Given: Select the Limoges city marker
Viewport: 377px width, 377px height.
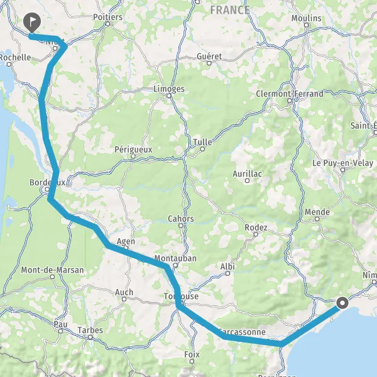Looking at the screenshot, I should tap(169, 96).
